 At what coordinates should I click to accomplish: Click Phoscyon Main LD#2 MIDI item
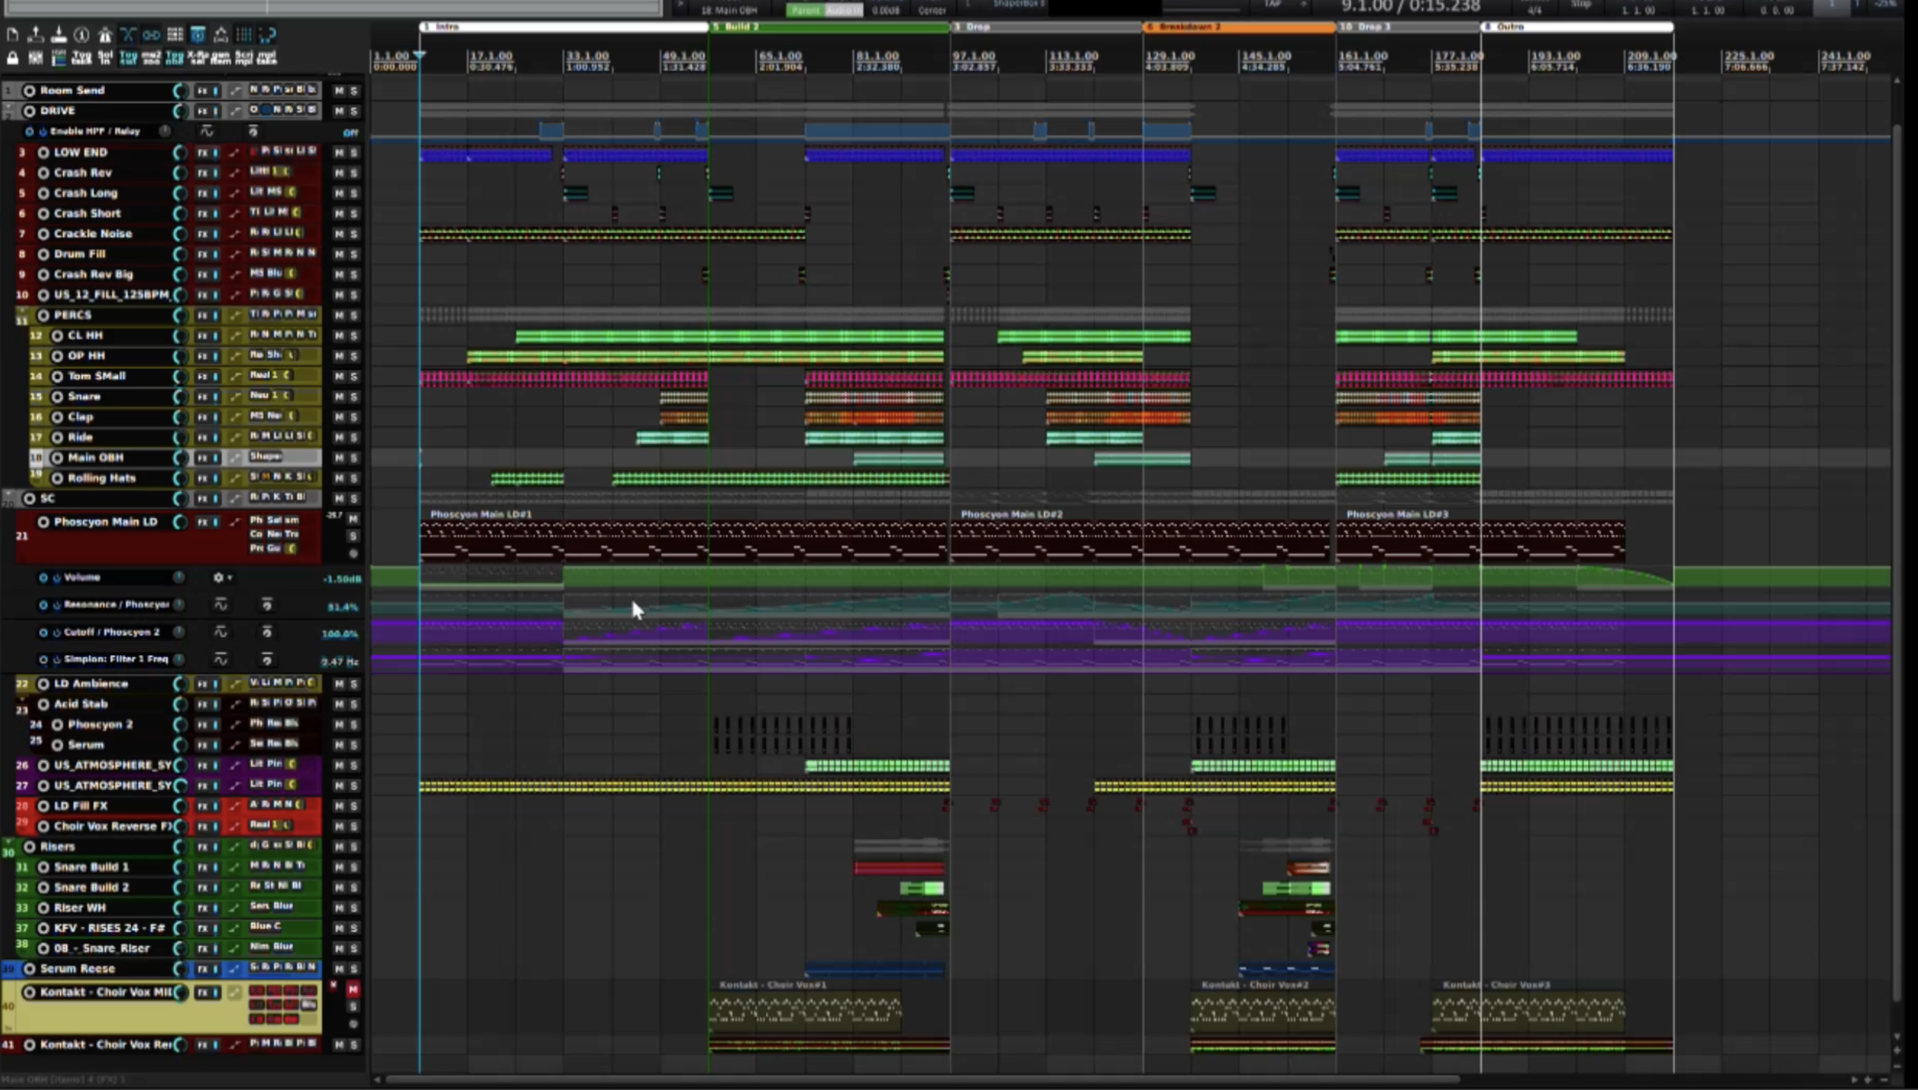tap(1140, 537)
